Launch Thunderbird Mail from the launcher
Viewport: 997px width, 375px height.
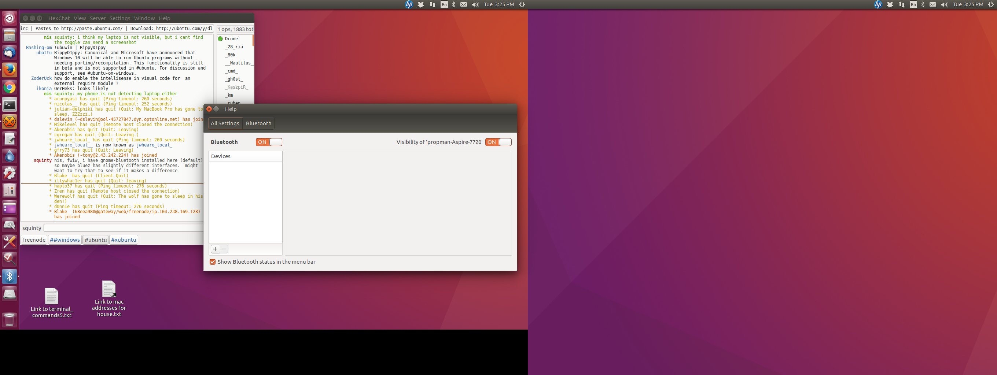point(9,53)
